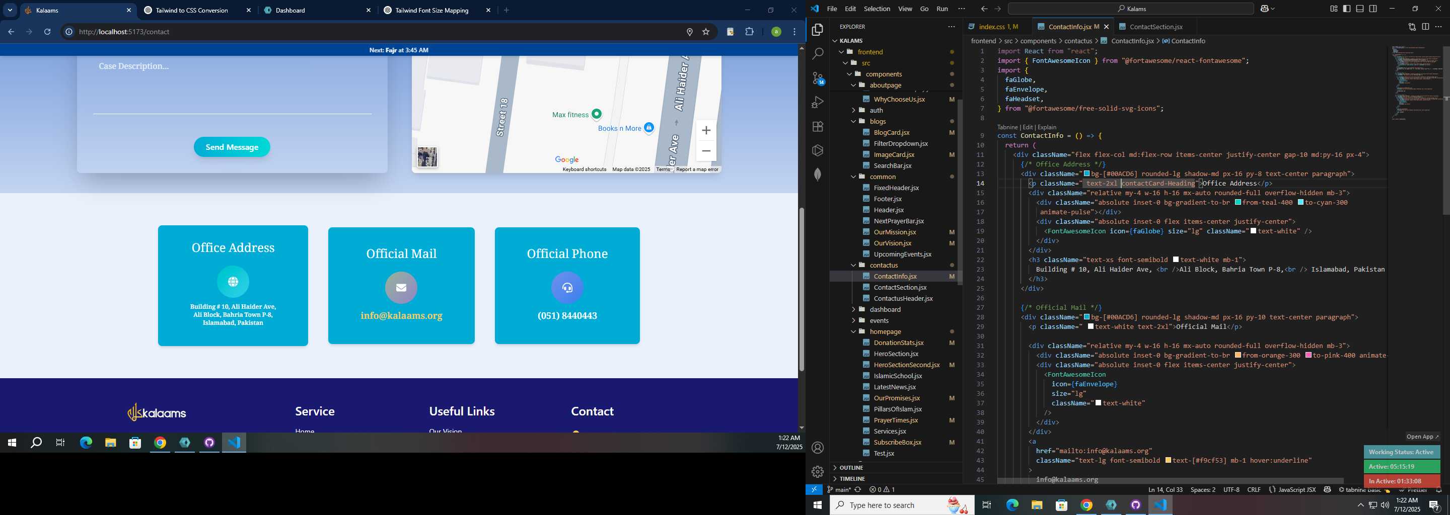Click the Open Changes compare icon in editor toolbar

tap(1412, 27)
